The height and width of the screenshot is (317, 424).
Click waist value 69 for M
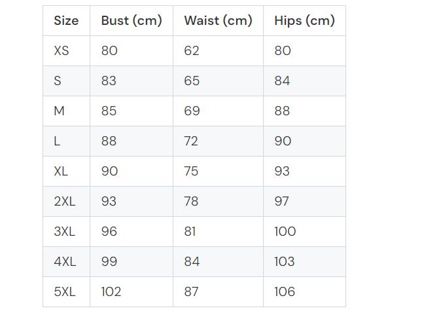click(192, 111)
